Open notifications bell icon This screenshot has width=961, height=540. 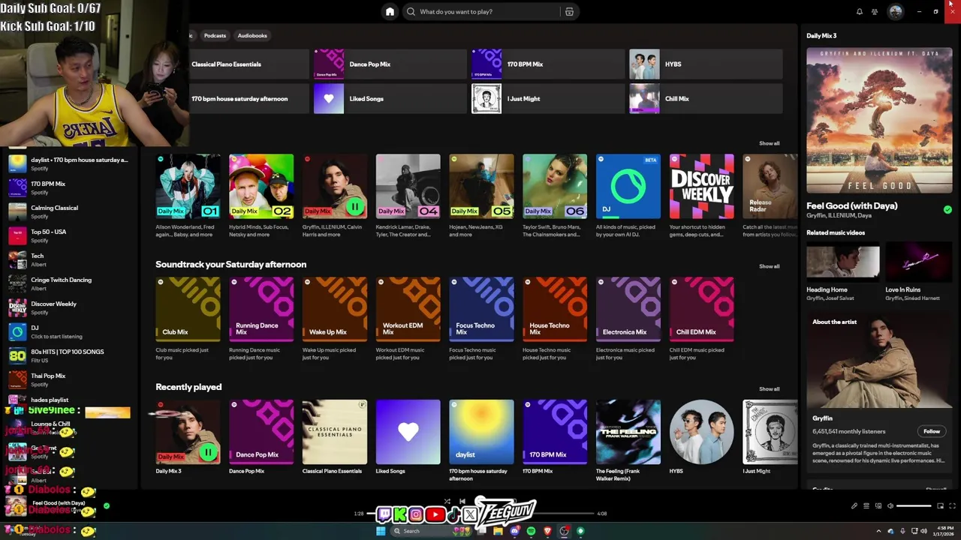[859, 11]
